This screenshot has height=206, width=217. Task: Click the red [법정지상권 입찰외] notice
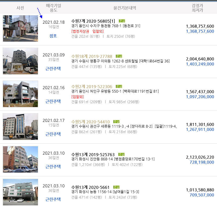pos(88,31)
